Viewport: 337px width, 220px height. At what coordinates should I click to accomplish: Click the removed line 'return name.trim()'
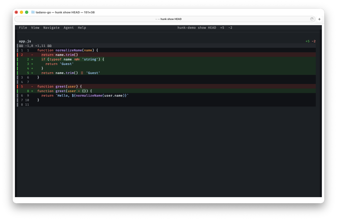(166, 55)
